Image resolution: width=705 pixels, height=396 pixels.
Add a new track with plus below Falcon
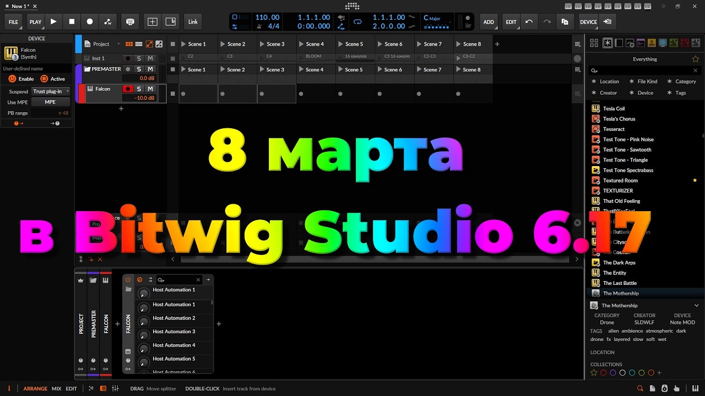point(121,108)
